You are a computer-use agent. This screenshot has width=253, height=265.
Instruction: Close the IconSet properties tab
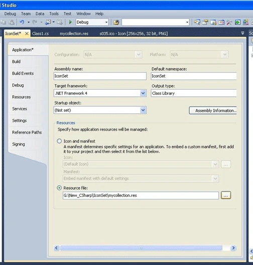pos(27,34)
